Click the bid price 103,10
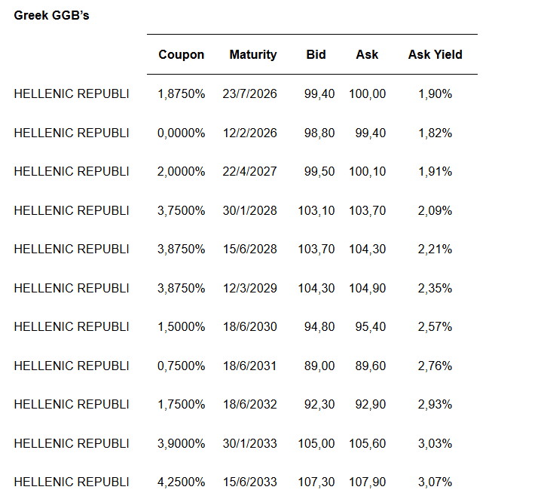This screenshot has height=499, width=544. 316,210
